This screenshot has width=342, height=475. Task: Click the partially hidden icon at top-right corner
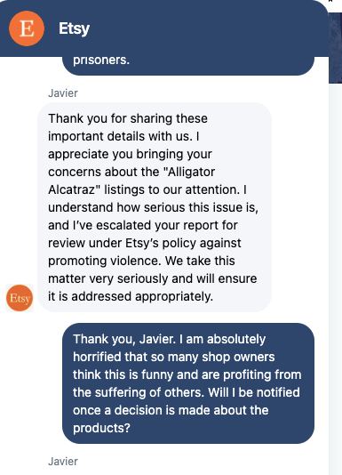(x=330, y=1)
